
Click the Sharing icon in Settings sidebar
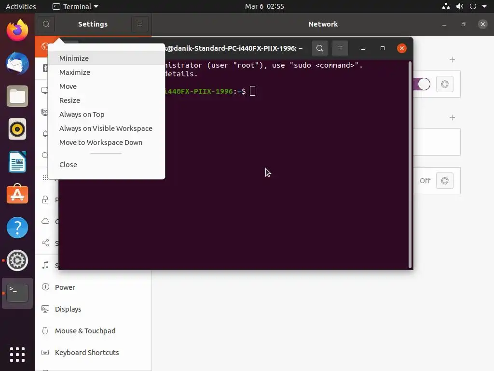[x=45, y=243]
